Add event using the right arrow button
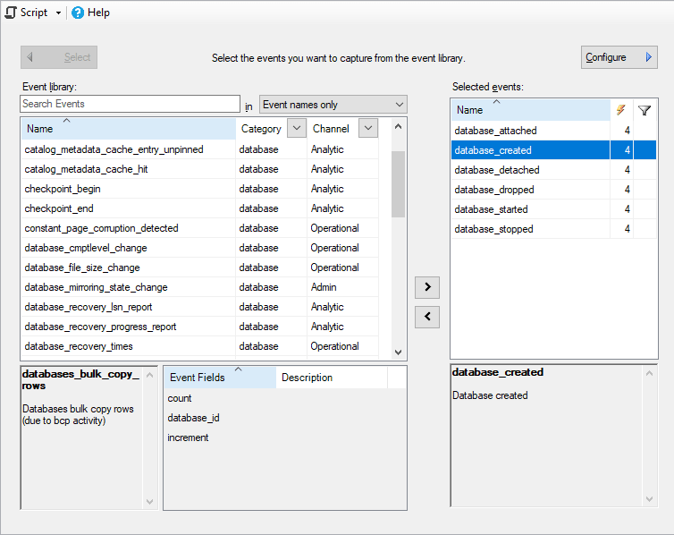 tap(427, 287)
